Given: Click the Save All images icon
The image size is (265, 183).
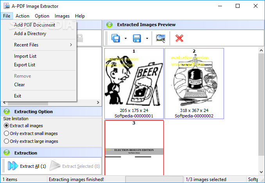Looking at the screenshot, I should pyautogui.click(x=116, y=38).
